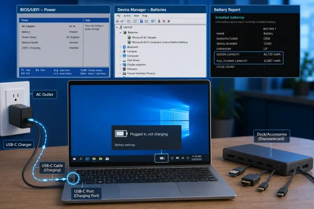314x209 pixels.
Task: Click the LAPTOP computer node icon
Action: tap(121, 27)
